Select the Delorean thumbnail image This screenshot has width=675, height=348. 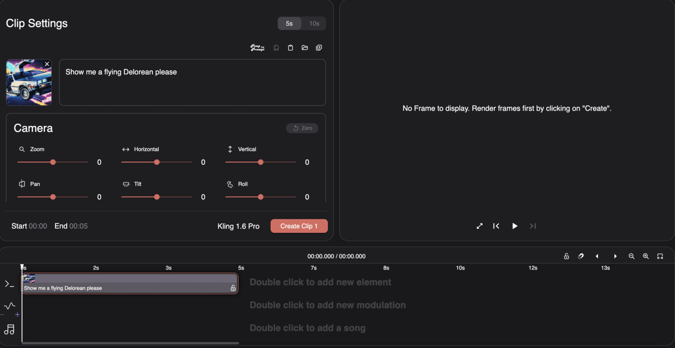click(29, 83)
